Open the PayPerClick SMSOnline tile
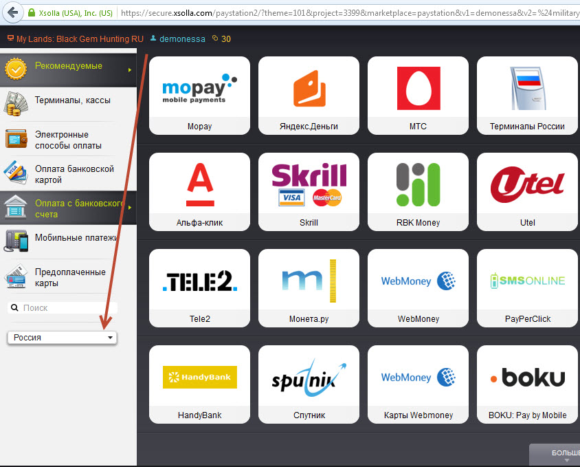The height and width of the screenshot is (467, 580). [528, 288]
